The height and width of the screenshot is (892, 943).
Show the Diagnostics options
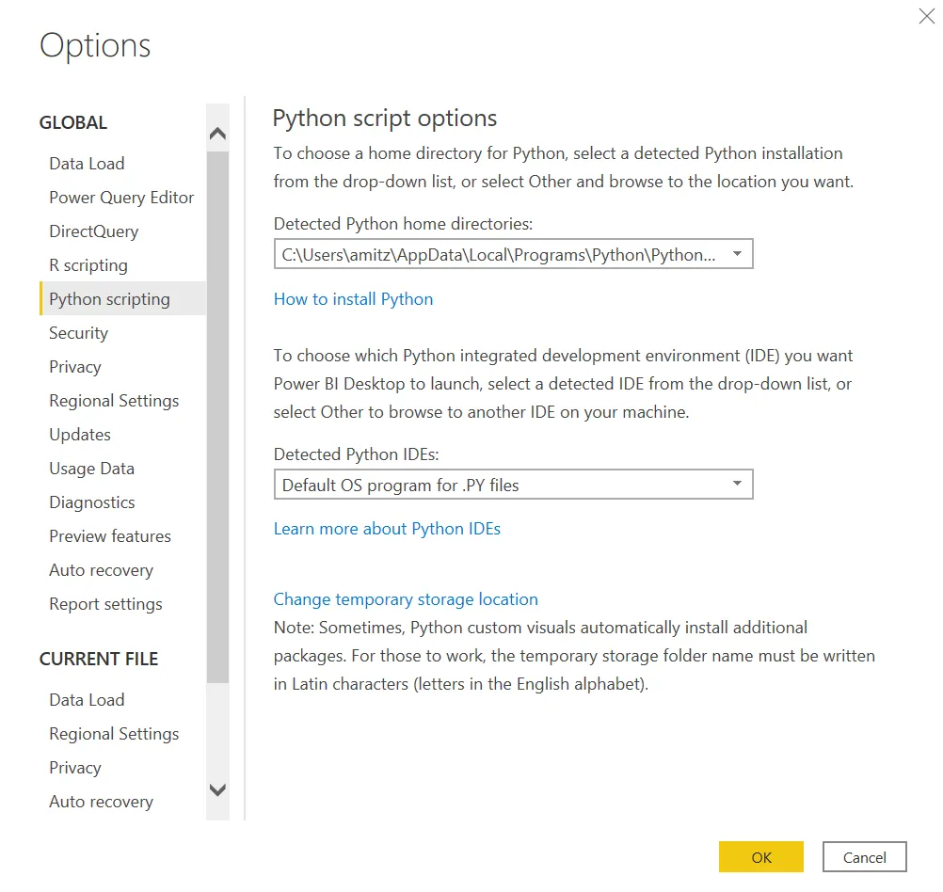[x=92, y=502]
